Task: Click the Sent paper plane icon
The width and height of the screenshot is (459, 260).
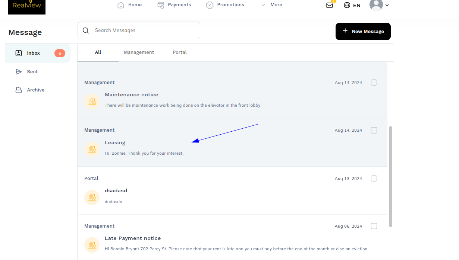Action: (19, 72)
